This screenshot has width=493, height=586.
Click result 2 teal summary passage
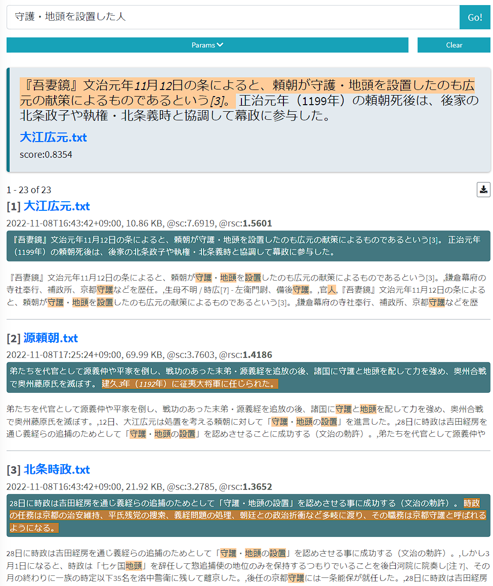(x=249, y=378)
